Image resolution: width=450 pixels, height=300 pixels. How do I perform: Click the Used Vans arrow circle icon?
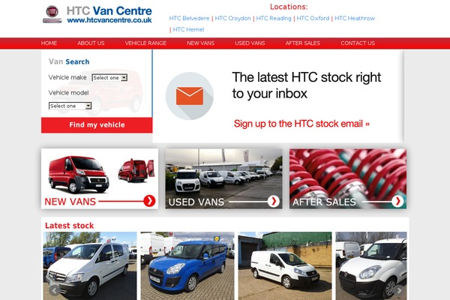click(274, 201)
